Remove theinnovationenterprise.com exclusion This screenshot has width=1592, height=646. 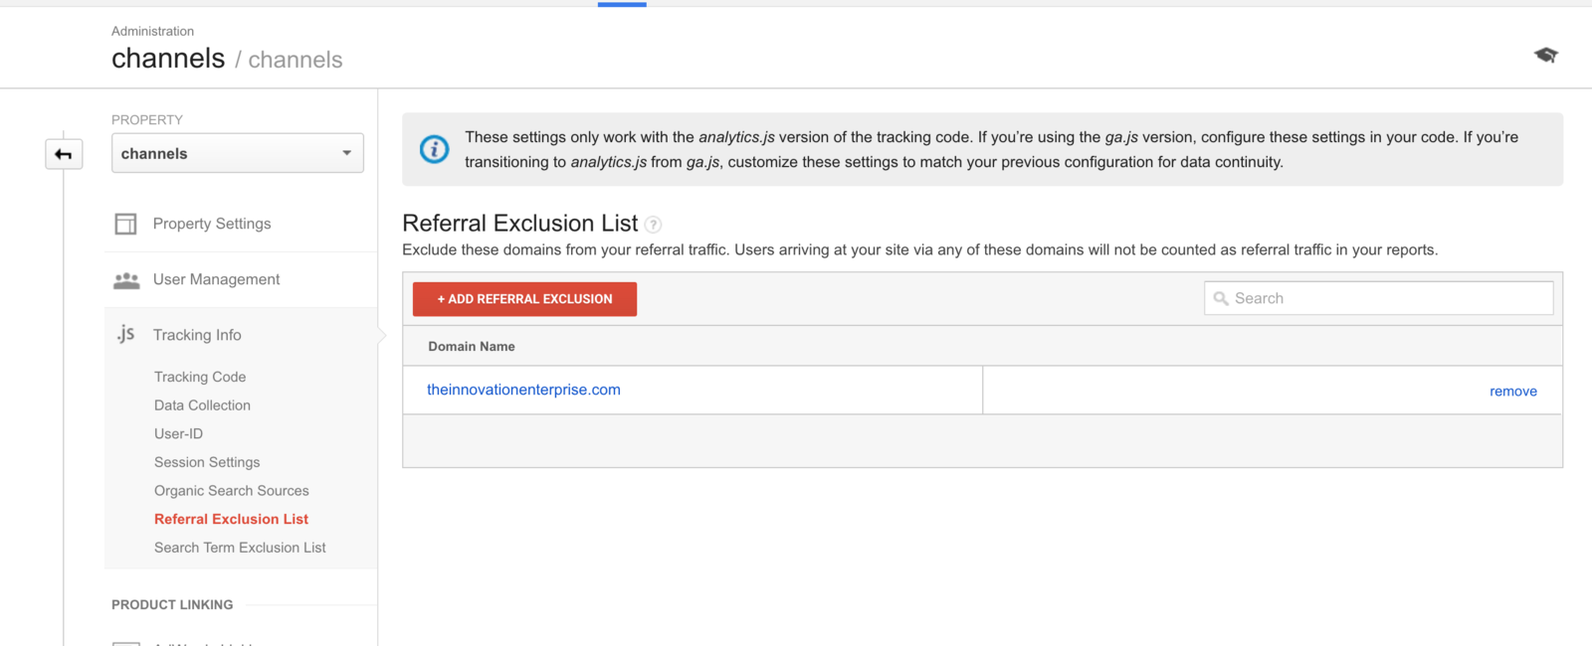[x=1513, y=392]
